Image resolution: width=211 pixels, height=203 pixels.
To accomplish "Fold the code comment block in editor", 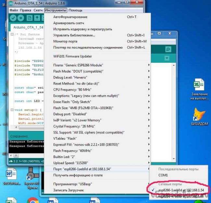I will [12, 35].
